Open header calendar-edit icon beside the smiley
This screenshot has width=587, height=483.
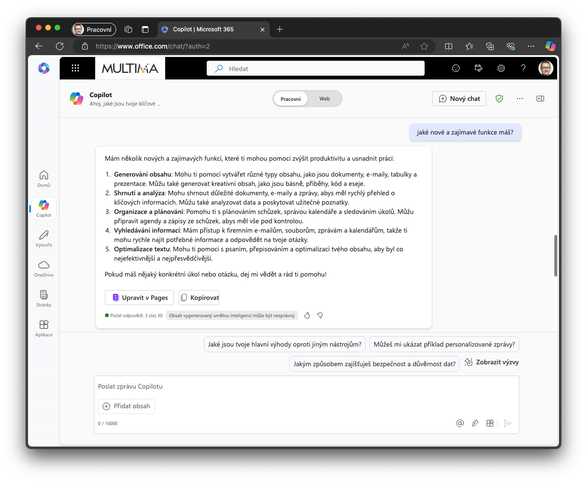(x=478, y=68)
